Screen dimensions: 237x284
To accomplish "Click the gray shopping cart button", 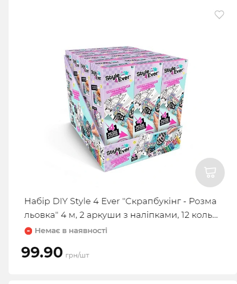I will tap(210, 173).
